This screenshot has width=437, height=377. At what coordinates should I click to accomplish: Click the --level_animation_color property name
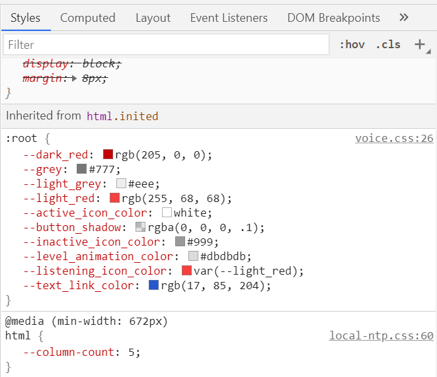(x=98, y=256)
